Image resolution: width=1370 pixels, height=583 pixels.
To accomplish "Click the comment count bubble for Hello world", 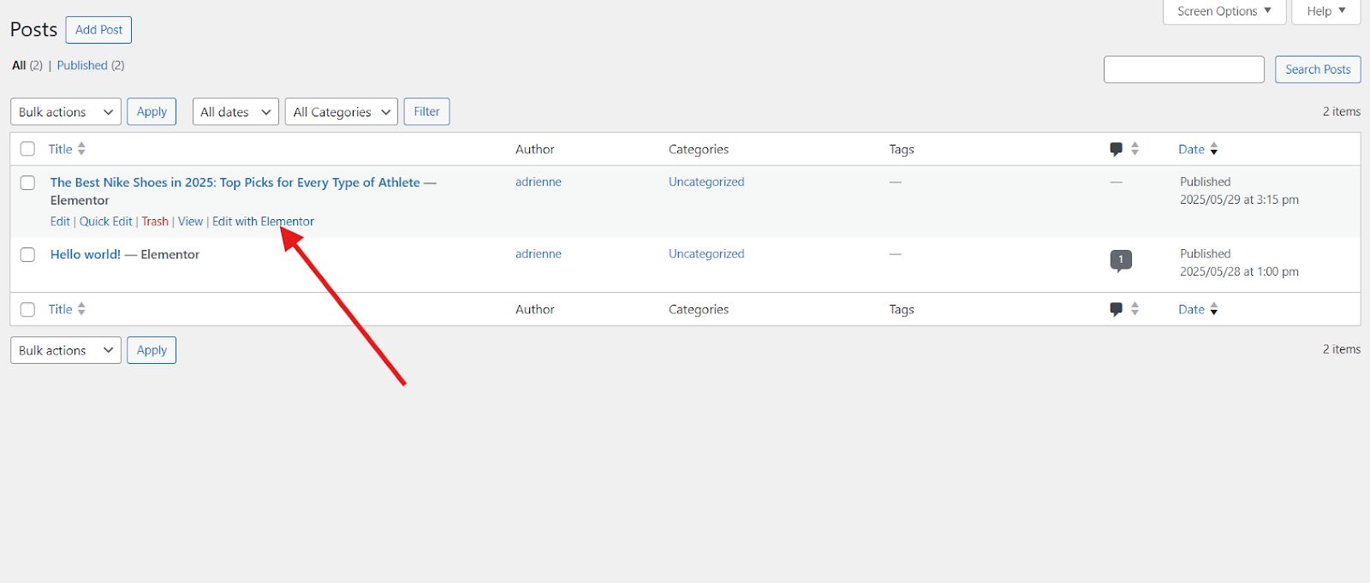I will click(1120, 260).
